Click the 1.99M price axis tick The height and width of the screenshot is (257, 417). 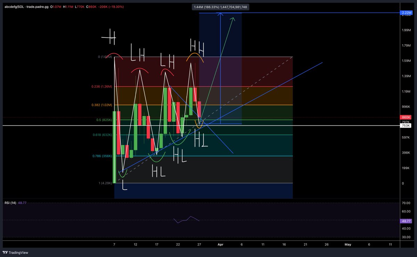coord(406,30)
